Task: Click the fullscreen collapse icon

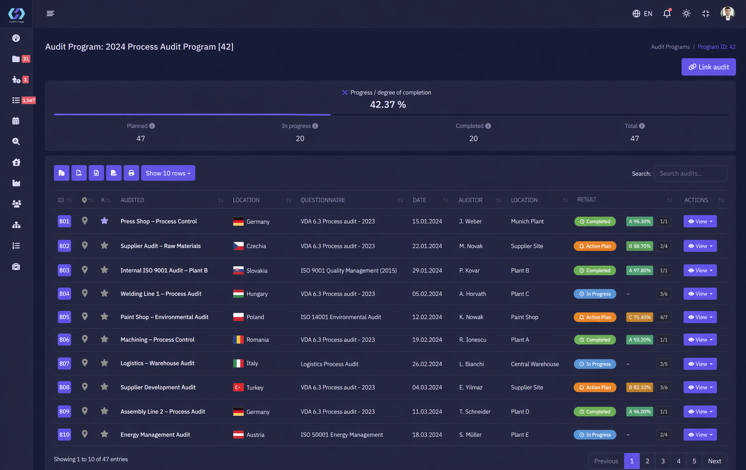Action: [705, 14]
